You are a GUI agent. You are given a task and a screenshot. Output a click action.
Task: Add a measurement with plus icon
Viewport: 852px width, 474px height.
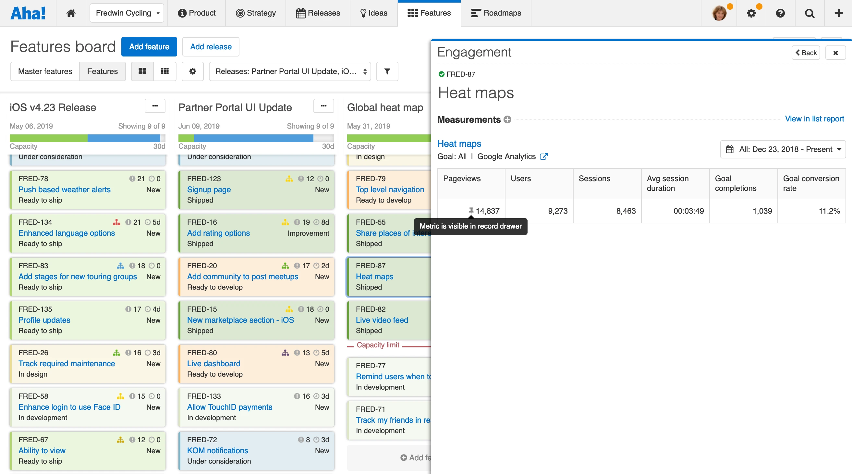click(507, 119)
